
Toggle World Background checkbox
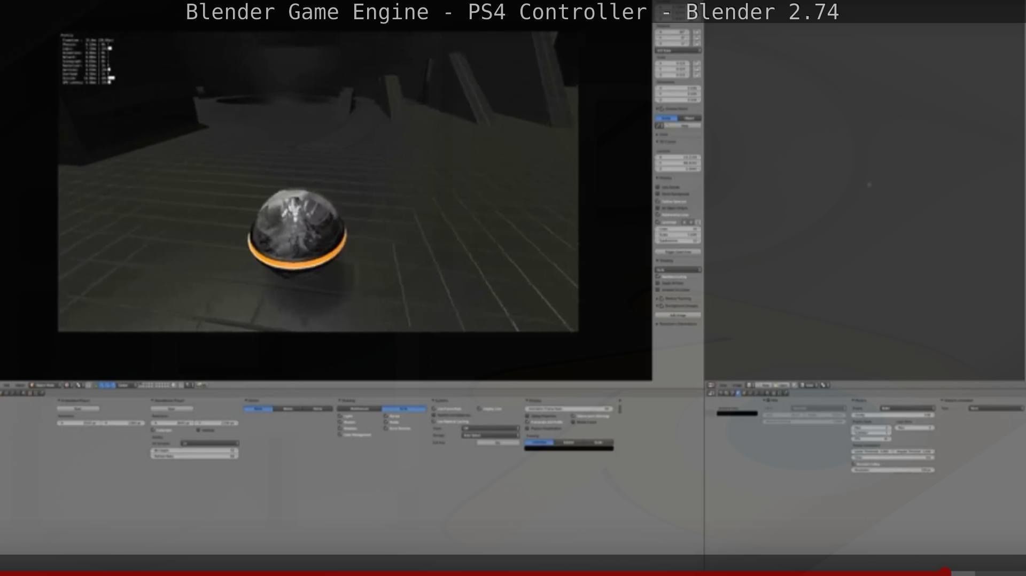point(658,194)
